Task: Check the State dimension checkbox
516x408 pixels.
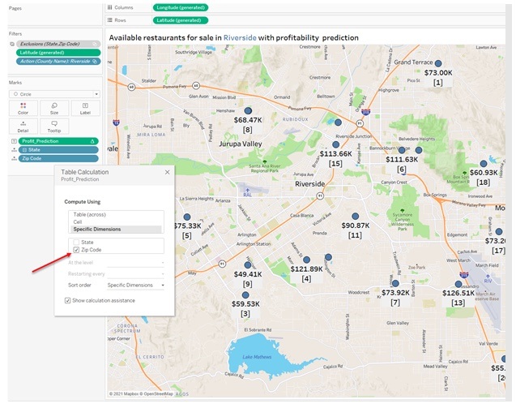Action: point(76,242)
